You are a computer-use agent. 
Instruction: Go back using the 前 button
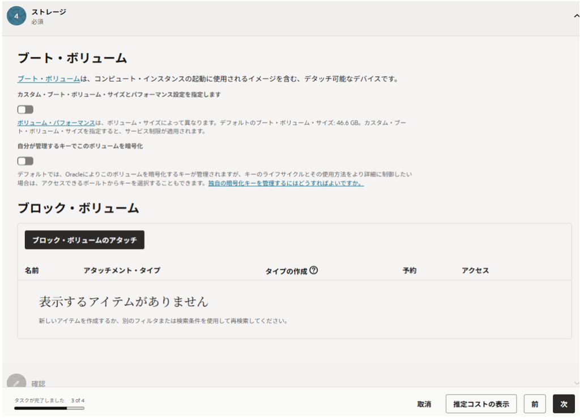[535, 404]
